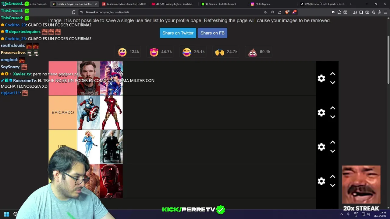Select the Daredevil image
This screenshot has height=219, width=390.
point(111,181)
